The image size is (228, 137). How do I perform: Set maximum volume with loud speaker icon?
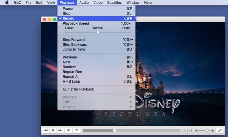click(x=213, y=131)
